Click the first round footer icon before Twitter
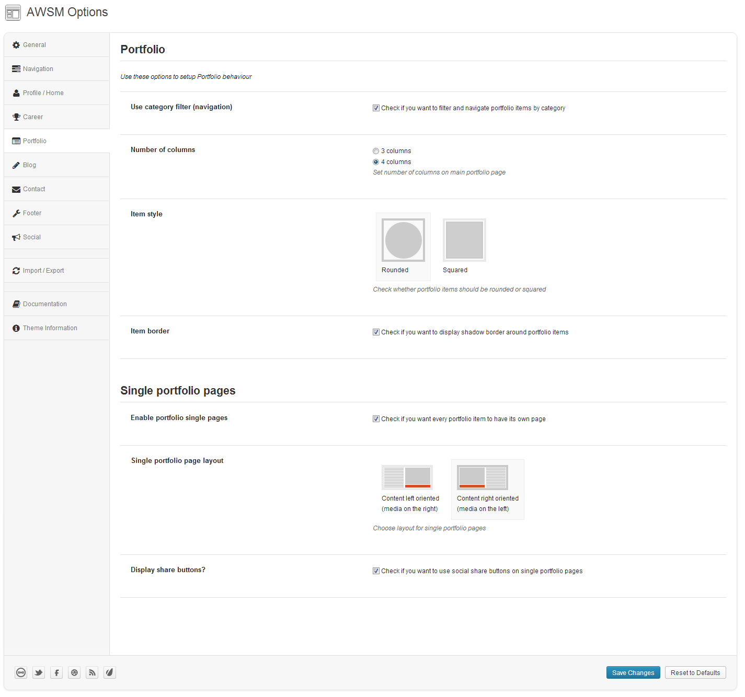The width and height of the screenshot is (745, 697). coord(21,672)
